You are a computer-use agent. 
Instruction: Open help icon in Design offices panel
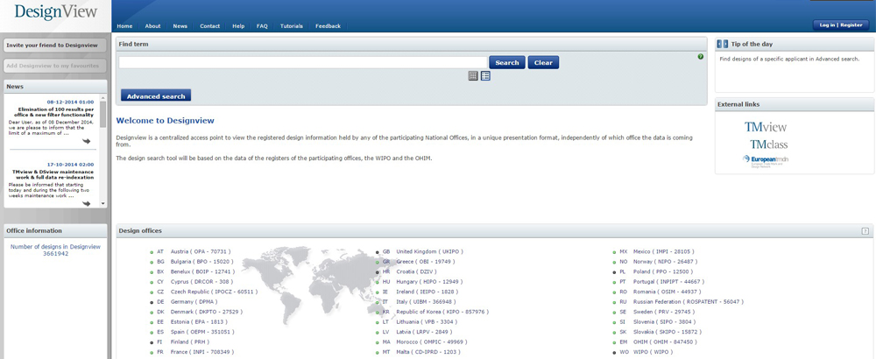[865, 230]
